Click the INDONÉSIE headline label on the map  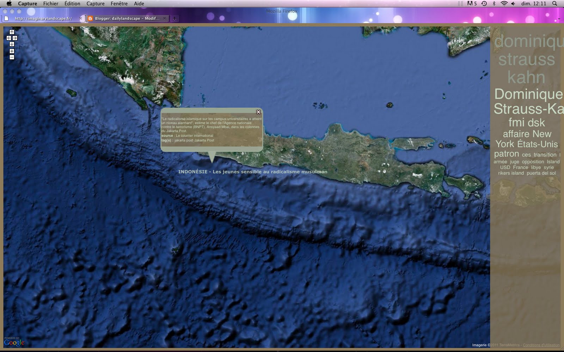[253, 172]
